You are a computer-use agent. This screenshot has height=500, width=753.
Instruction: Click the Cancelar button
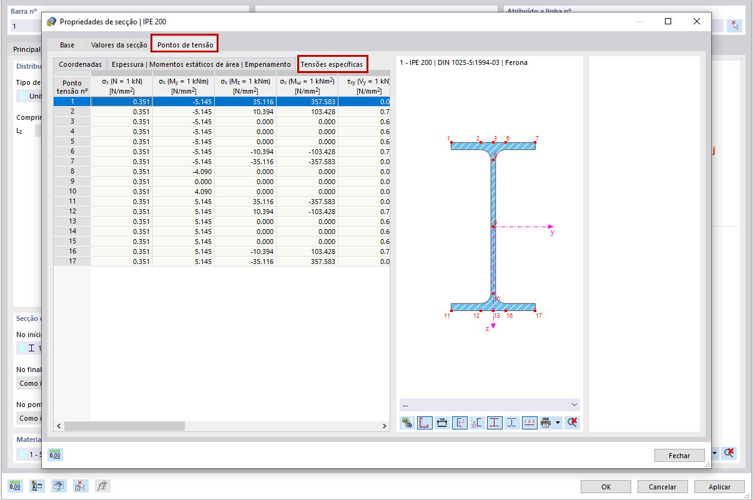tap(662, 487)
